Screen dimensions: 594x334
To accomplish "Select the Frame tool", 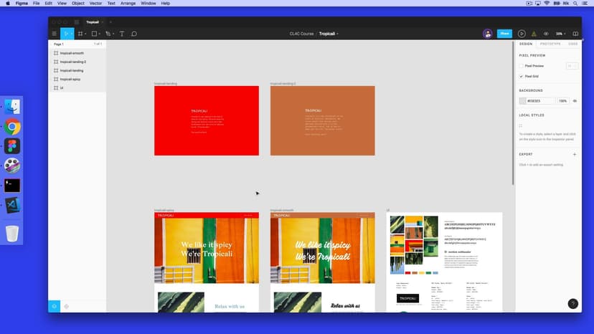I will tap(80, 34).
